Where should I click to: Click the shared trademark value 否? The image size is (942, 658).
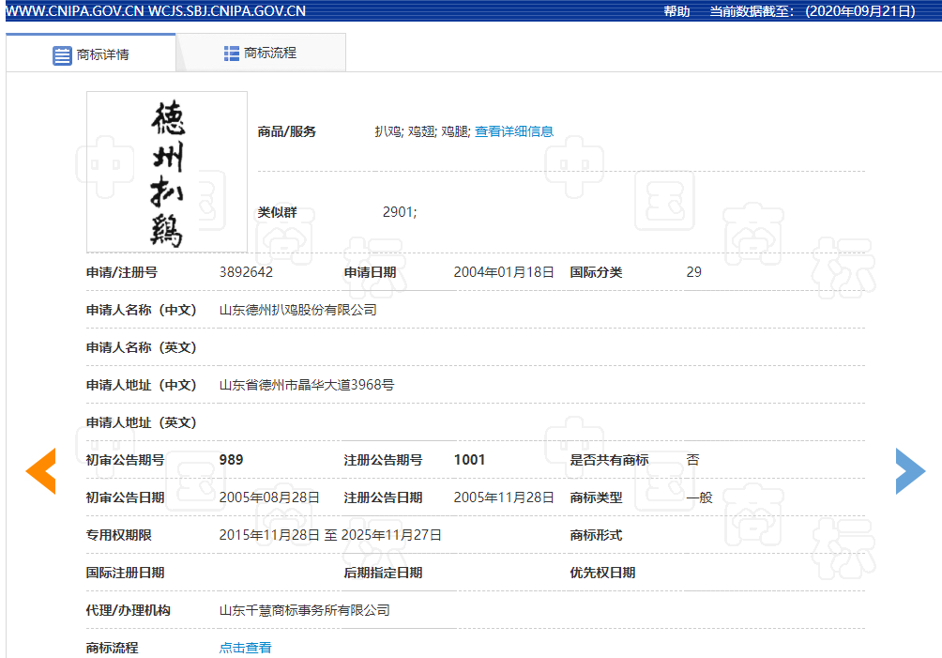[x=692, y=460]
